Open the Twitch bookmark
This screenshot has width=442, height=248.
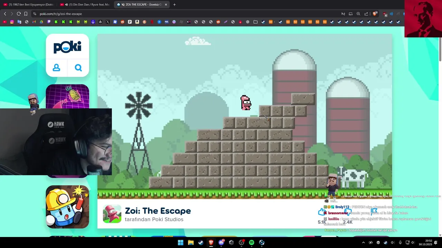pyautogui.click(x=49, y=22)
